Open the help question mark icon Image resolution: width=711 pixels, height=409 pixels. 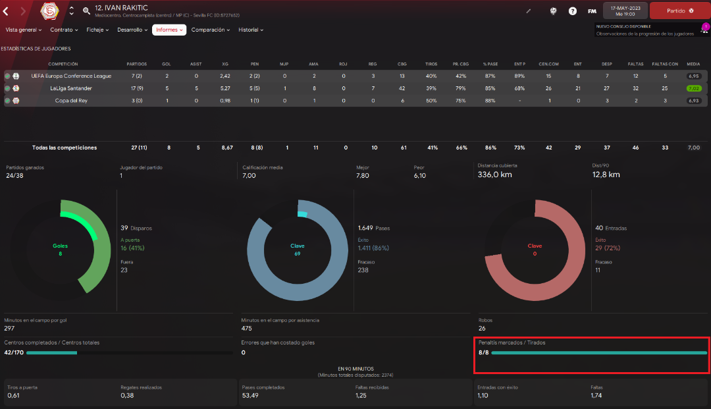tap(573, 11)
